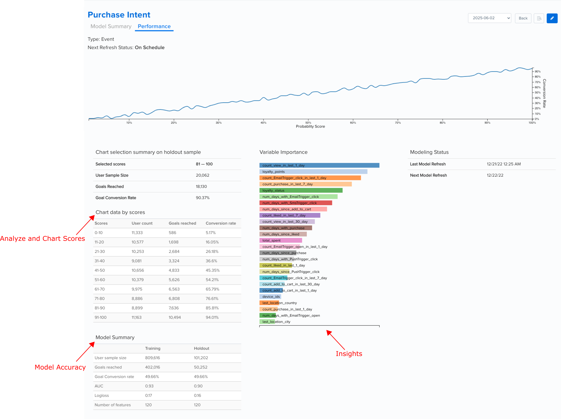Image resolution: width=561 pixels, height=419 pixels.
Task: Select the Performance tab
Action: point(154,26)
